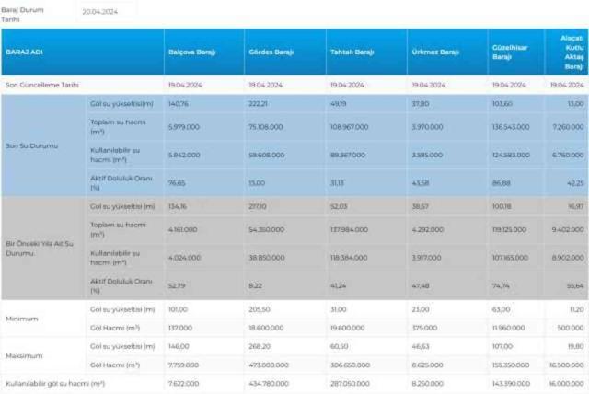Click the Alaçatı Kutlu Aktaş Barajı header

(573, 52)
